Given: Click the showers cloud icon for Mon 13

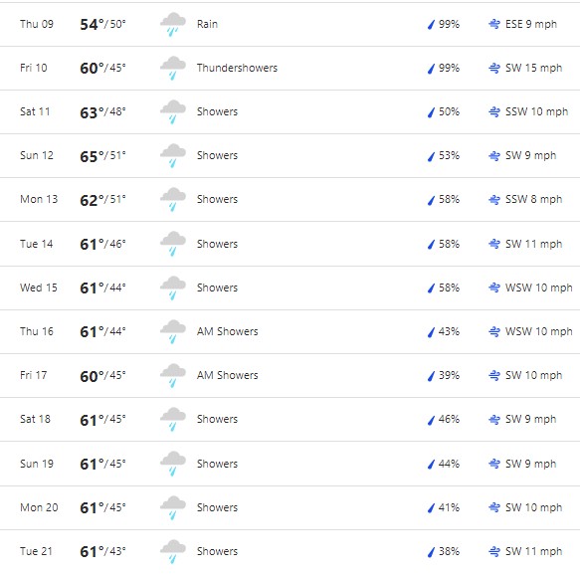Looking at the screenshot, I should pyautogui.click(x=173, y=199).
